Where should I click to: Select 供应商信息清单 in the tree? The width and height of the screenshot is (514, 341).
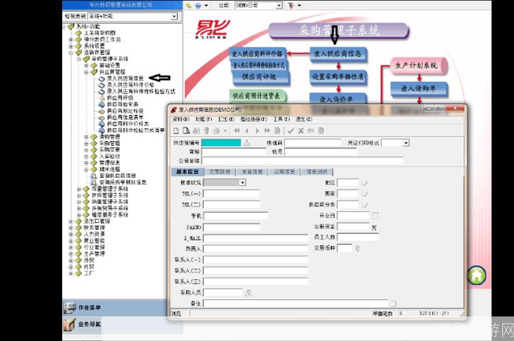click(125, 117)
